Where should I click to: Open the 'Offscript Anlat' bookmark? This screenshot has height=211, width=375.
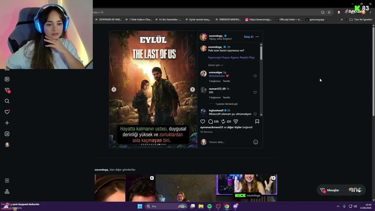click(288, 20)
